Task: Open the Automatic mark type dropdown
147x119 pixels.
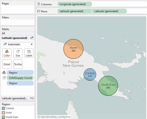Action: (x=18, y=44)
